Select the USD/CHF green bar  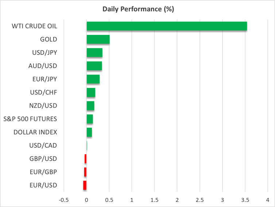[91, 92]
